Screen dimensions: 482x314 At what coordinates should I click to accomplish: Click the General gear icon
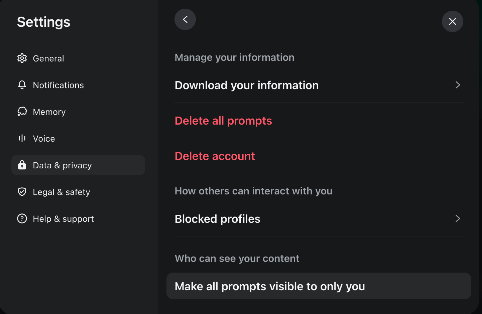tap(22, 58)
